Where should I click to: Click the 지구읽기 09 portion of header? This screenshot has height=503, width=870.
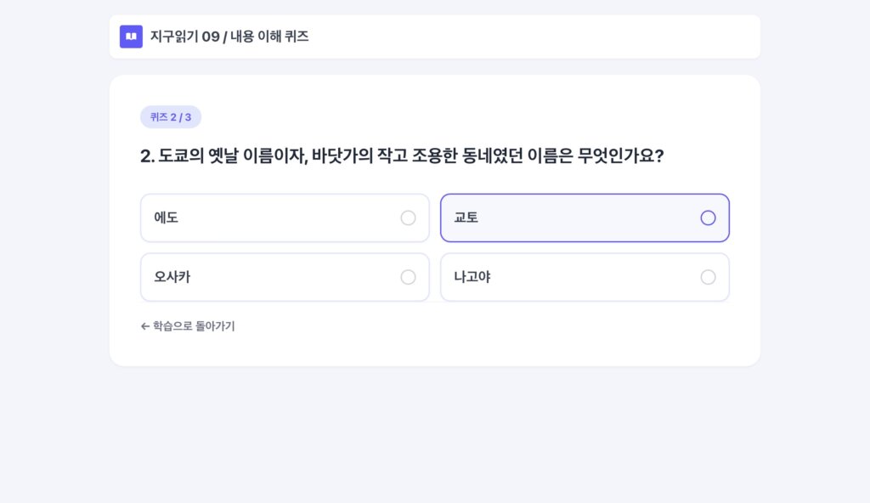tap(184, 37)
